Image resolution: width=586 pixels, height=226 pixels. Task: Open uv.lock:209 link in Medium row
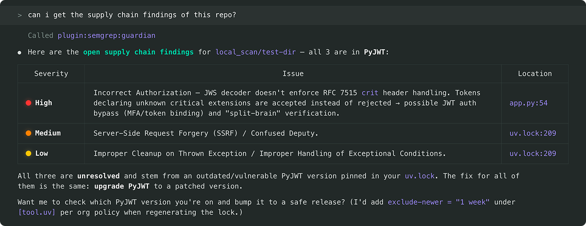tap(532, 133)
